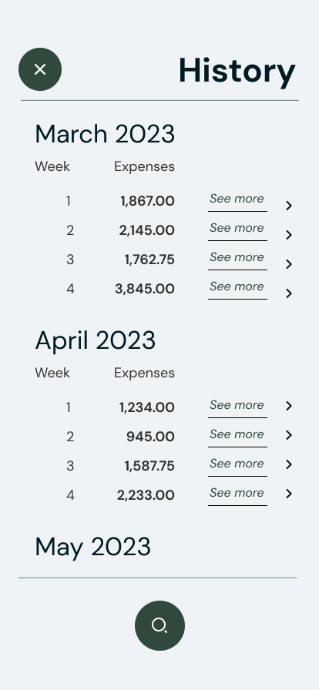Open March week 2 chevron arrow

289,235
